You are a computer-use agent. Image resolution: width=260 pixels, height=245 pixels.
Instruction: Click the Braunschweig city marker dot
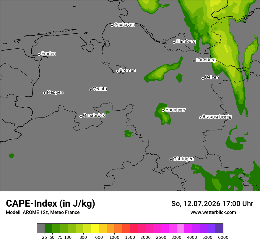click(x=201, y=117)
